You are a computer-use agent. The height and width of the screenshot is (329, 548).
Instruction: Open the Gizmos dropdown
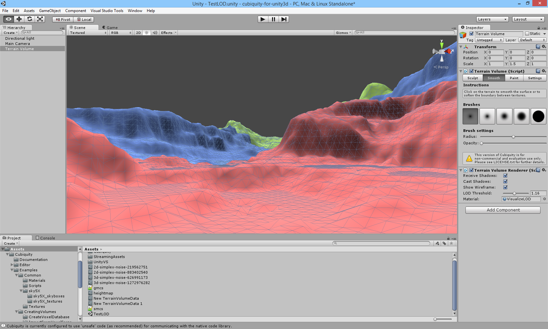343,33
